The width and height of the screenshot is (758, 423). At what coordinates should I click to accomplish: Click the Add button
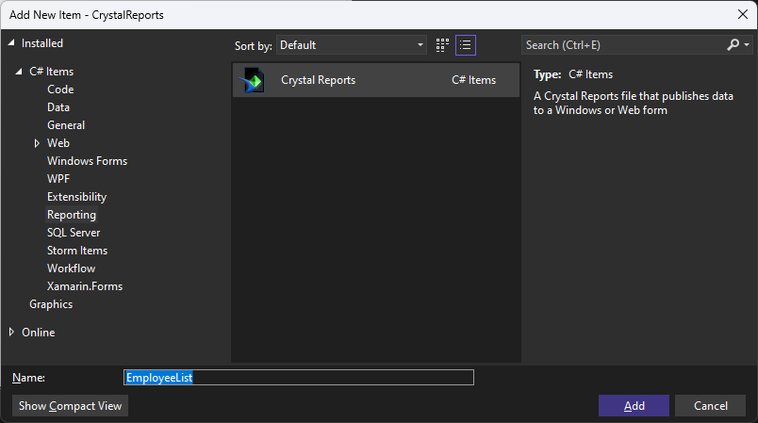(x=634, y=406)
